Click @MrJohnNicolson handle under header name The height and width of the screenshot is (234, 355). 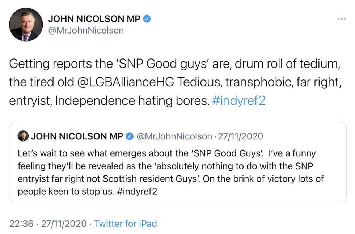86,30
